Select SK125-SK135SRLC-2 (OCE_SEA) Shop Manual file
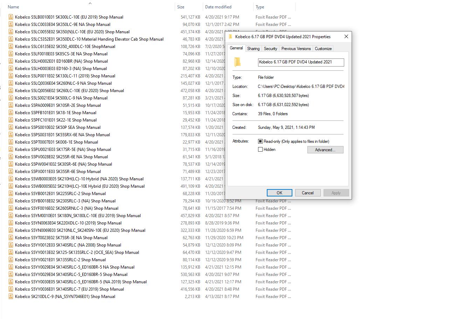Screen dimensions: 458x319 77,252
